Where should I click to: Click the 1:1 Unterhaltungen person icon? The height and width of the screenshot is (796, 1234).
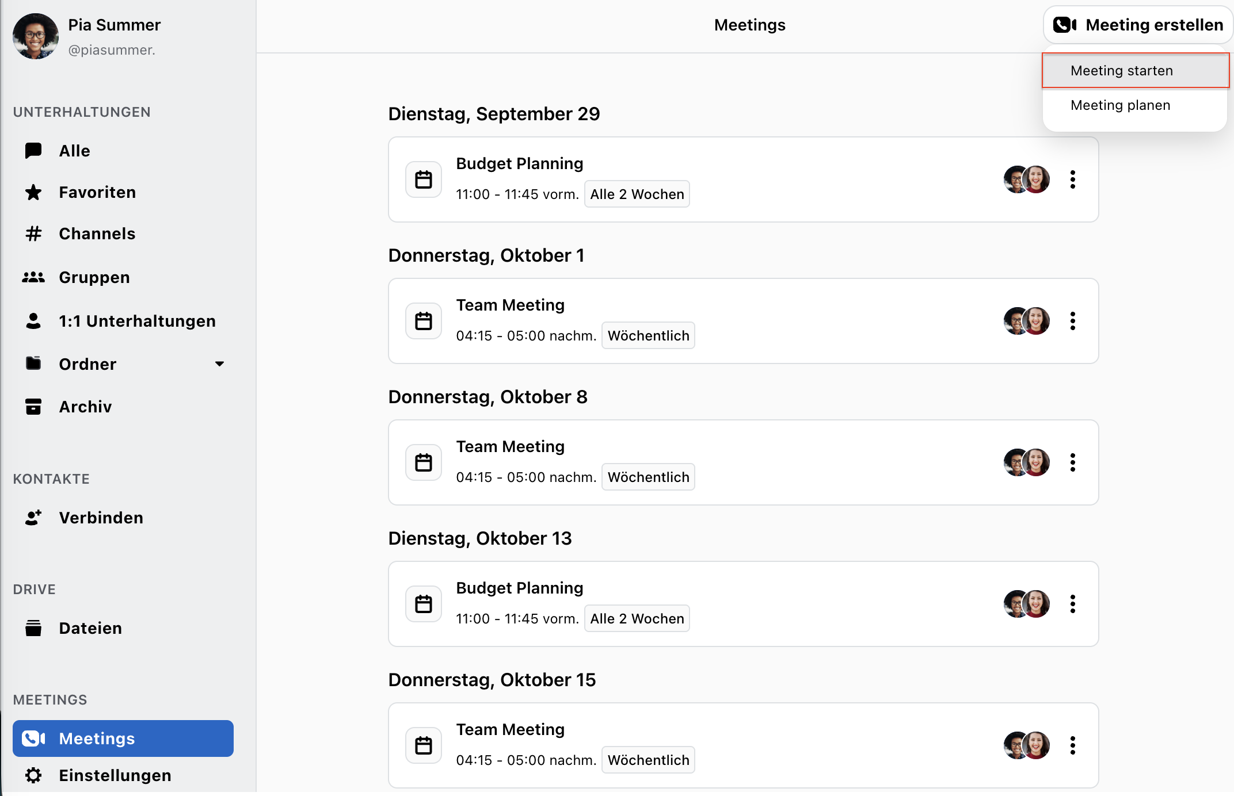33,321
